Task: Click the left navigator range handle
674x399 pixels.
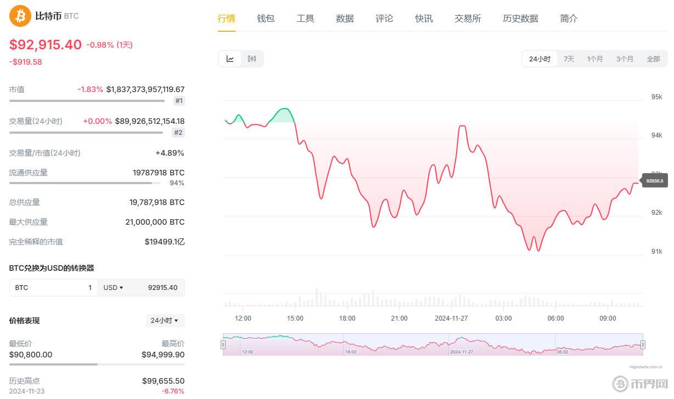Action: click(223, 344)
